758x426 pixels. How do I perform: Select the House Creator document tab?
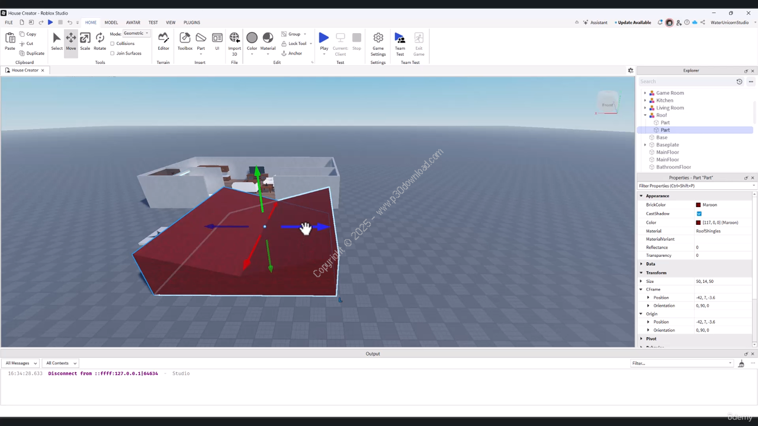click(x=25, y=70)
